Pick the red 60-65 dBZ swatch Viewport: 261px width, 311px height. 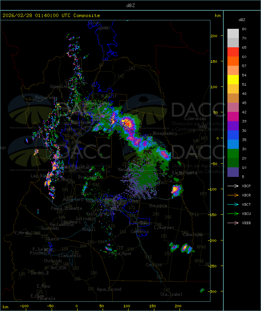[233, 52]
